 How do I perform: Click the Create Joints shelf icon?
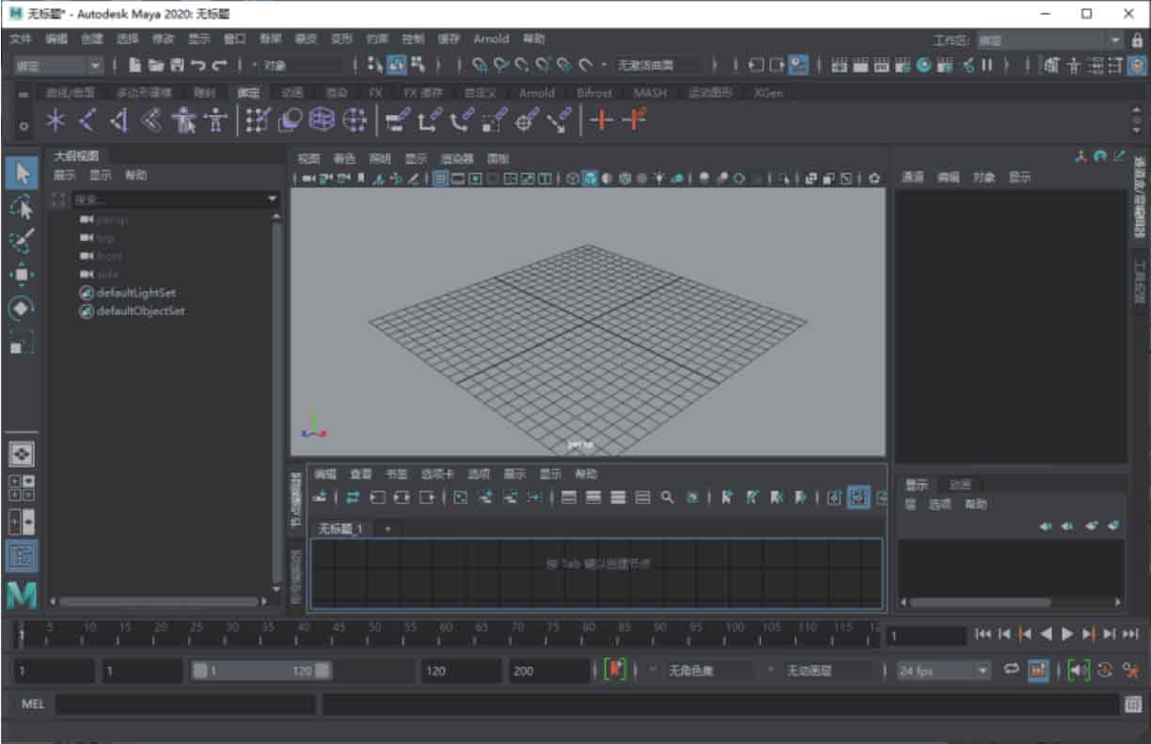point(87,119)
